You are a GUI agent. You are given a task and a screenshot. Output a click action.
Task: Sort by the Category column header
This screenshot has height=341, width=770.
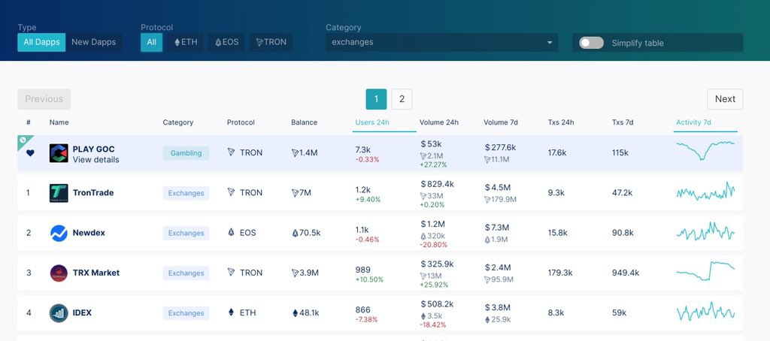pyautogui.click(x=177, y=122)
